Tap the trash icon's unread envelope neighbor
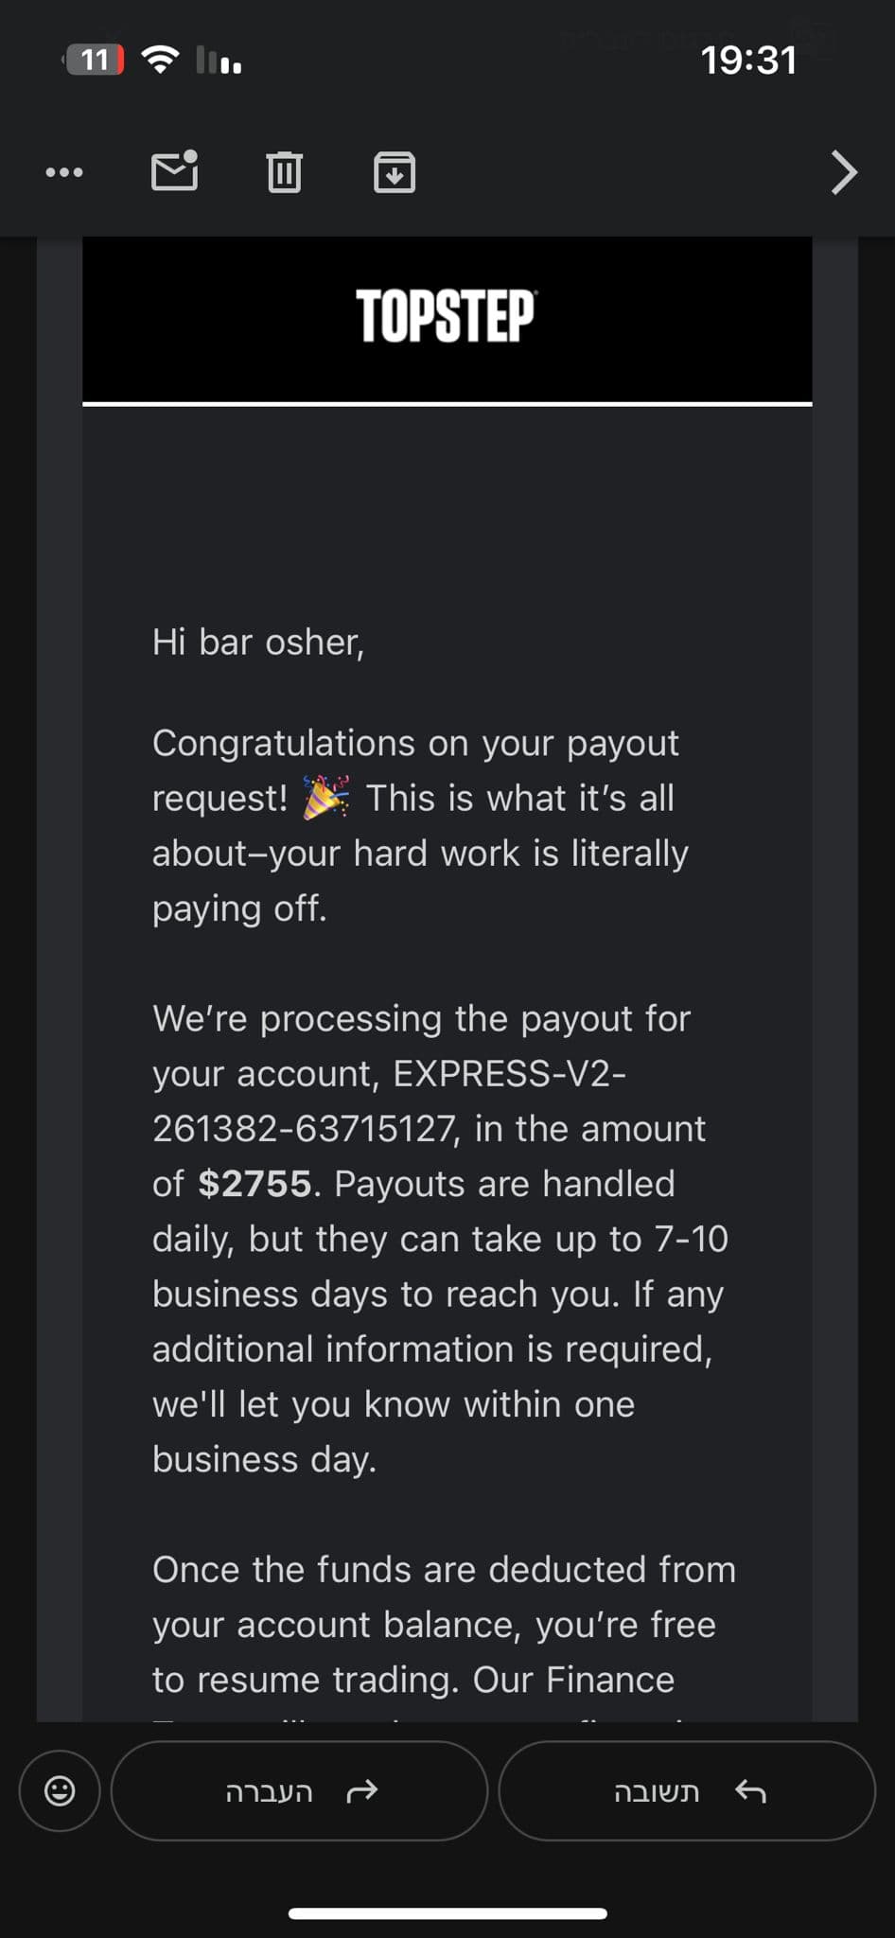Image resolution: width=895 pixels, height=1938 pixels. 174,171
